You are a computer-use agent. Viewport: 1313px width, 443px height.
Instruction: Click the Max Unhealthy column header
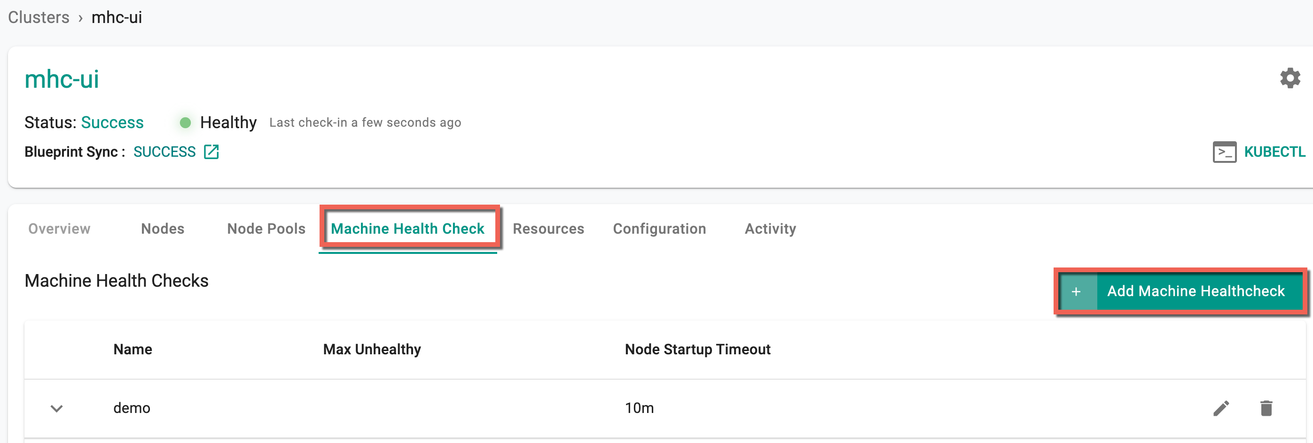pyautogui.click(x=372, y=349)
